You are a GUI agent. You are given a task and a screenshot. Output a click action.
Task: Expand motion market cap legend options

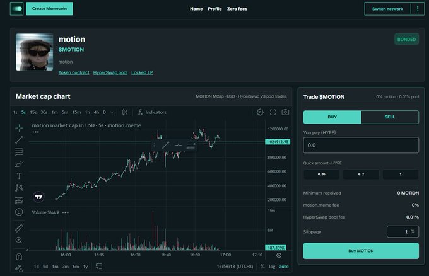(x=35, y=132)
